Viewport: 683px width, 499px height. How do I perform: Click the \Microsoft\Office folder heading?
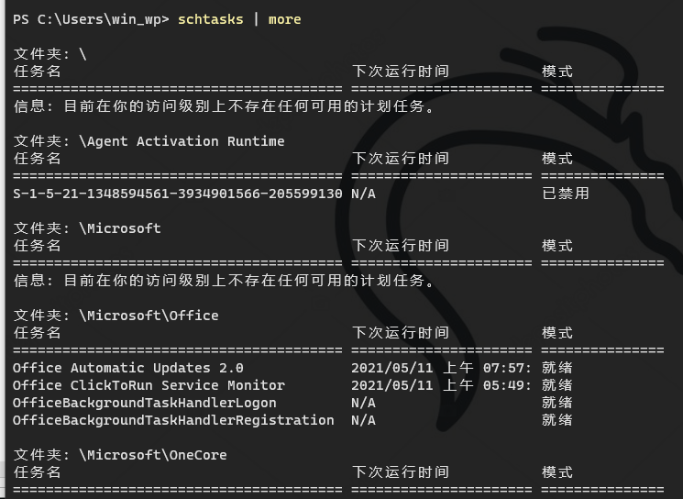click(x=116, y=316)
